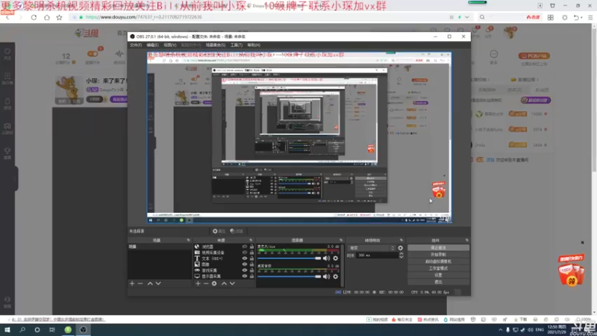597x336 pixels.
Task: Open 场景集合(S) menu in OBS
Action: coord(216,45)
